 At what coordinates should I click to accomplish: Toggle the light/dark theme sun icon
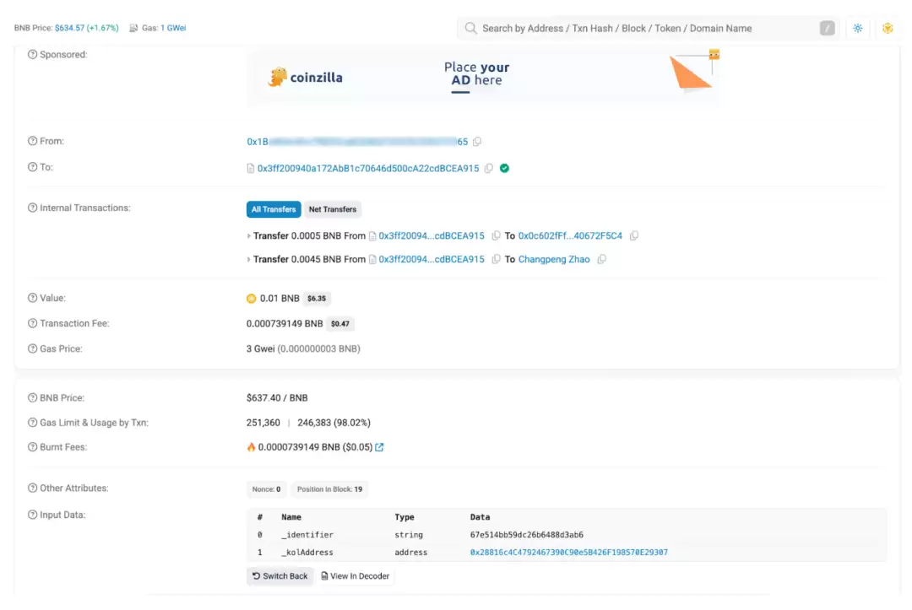857,28
